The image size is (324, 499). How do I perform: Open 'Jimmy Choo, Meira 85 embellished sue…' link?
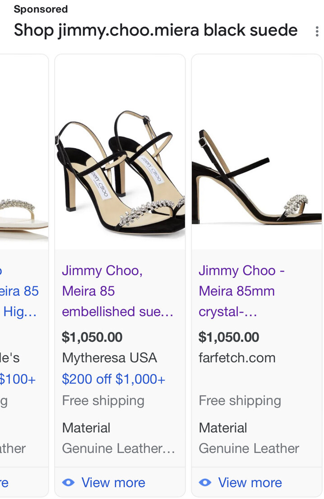pos(117,291)
